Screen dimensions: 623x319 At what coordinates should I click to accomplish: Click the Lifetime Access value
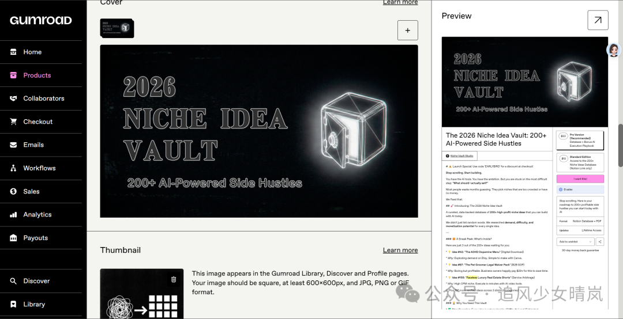click(592, 230)
